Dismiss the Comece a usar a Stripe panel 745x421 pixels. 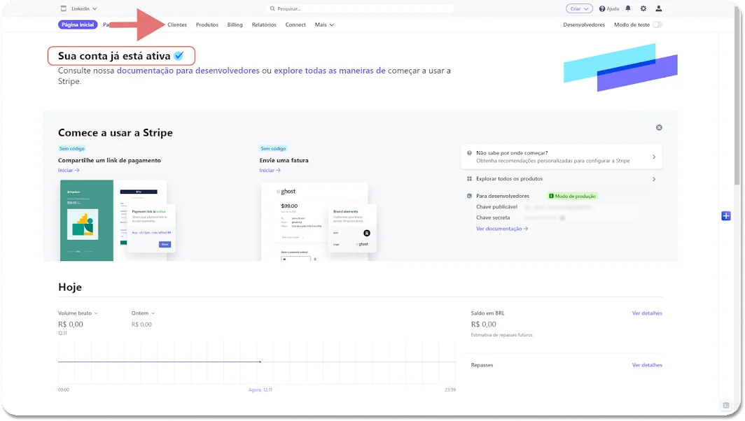coord(659,128)
